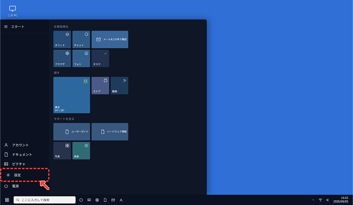Open the オフィス tile
This screenshot has width=353, height=205.
click(x=62, y=39)
